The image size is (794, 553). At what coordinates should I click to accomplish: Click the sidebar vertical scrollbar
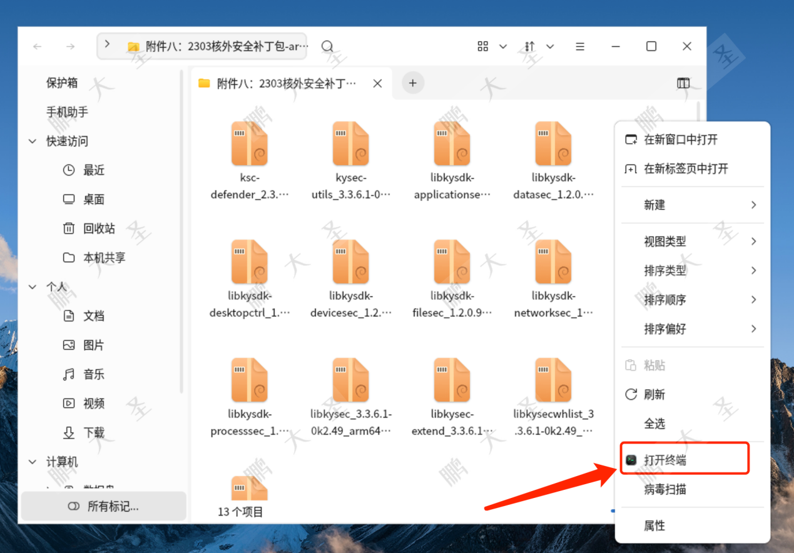pos(182,231)
